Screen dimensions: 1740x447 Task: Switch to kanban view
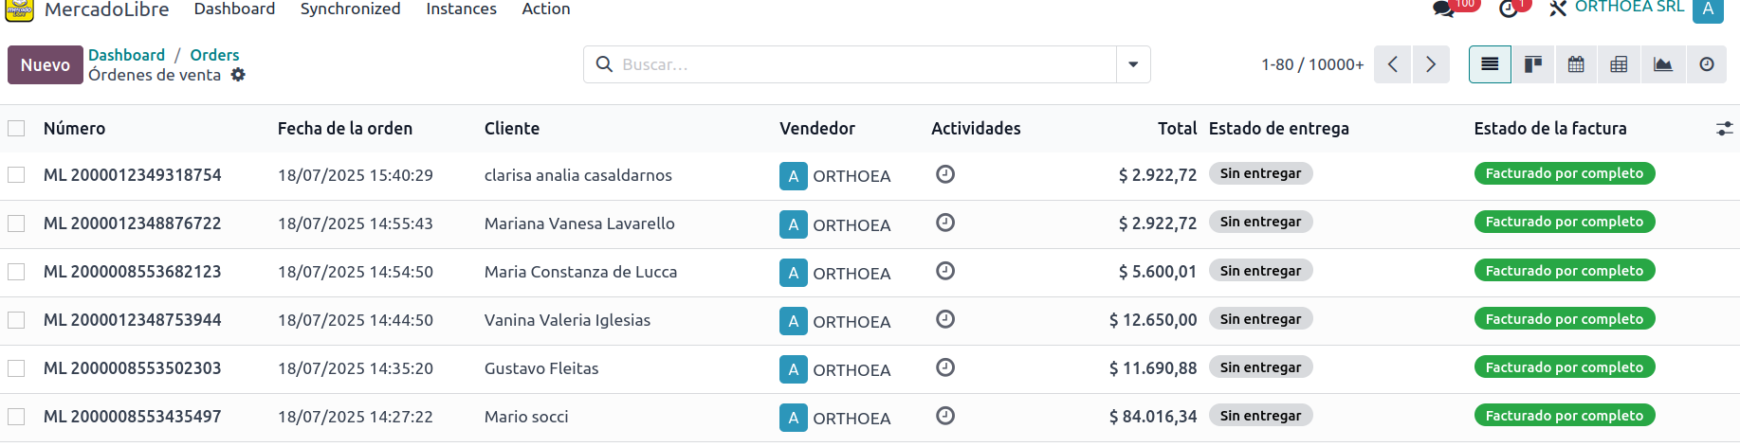1533,64
